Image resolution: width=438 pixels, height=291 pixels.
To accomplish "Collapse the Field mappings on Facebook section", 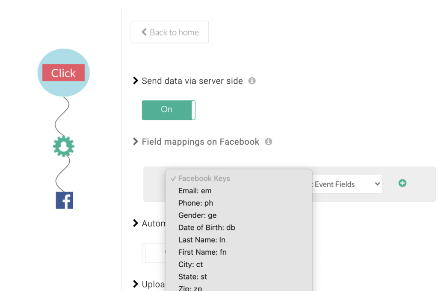I will (135, 142).
